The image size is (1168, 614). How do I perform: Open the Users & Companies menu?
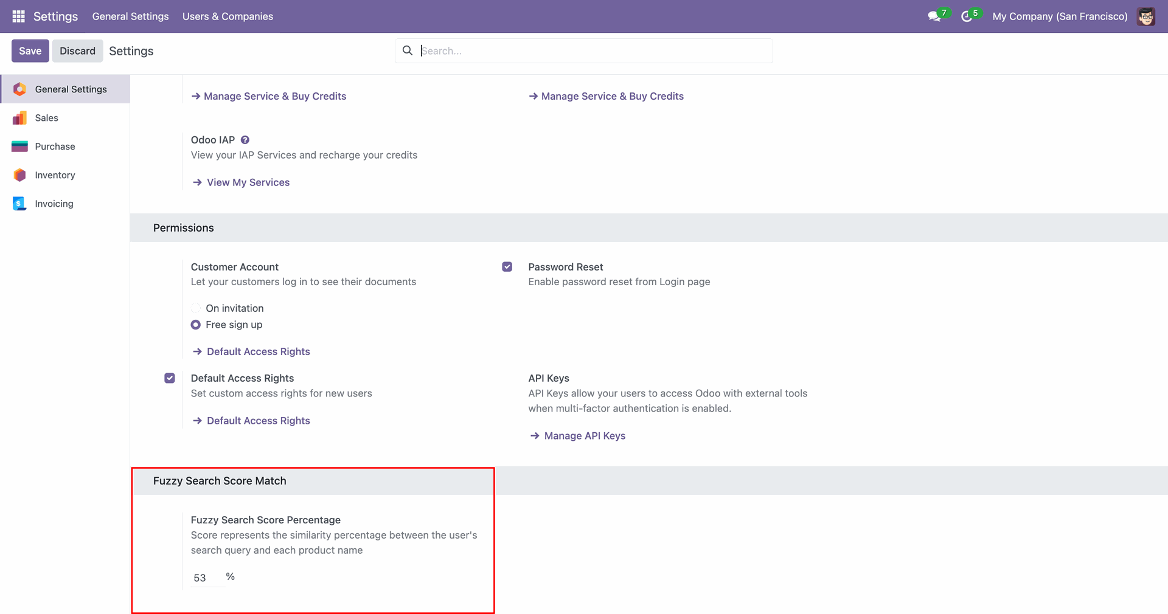tap(228, 16)
